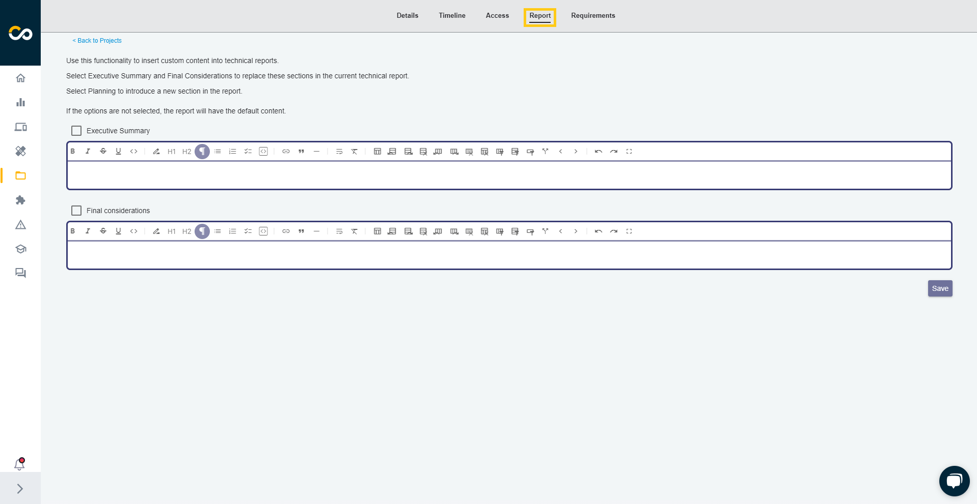Select the Report tab

pos(540,16)
